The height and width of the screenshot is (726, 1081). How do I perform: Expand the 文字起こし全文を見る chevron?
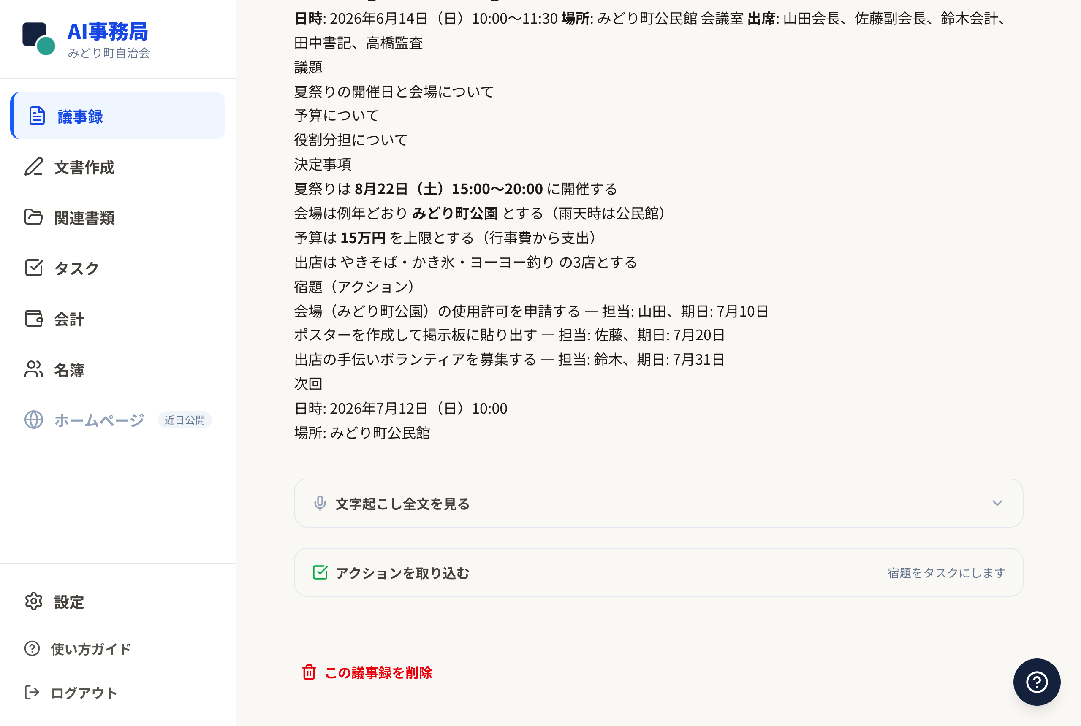[997, 503]
